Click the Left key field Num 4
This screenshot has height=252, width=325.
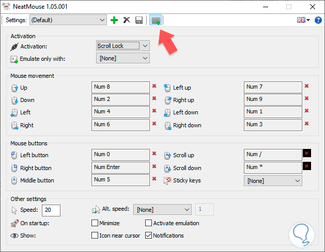(120, 112)
